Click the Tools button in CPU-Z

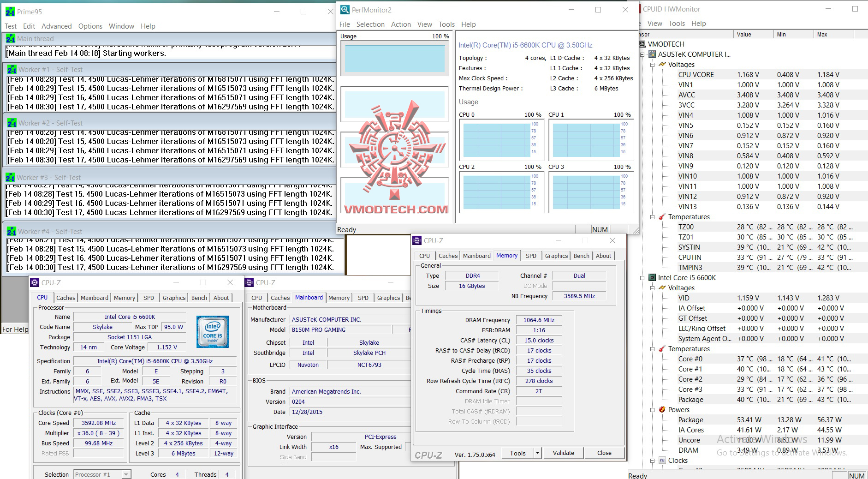tap(517, 453)
